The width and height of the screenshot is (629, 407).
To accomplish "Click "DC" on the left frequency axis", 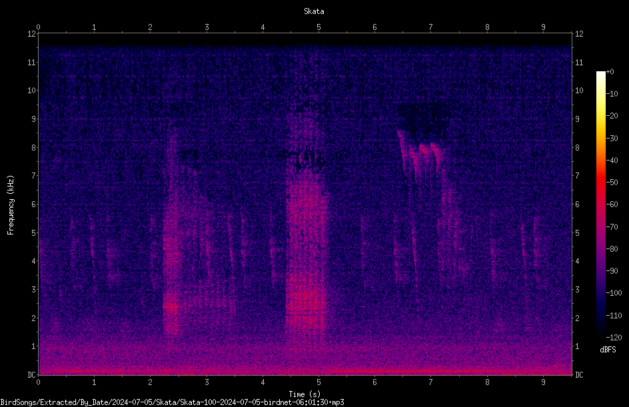I will click(x=32, y=375).
